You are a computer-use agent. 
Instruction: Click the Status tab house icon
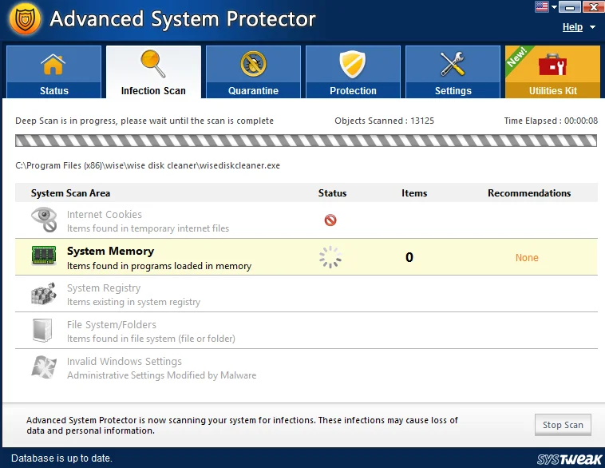(53, 64)
